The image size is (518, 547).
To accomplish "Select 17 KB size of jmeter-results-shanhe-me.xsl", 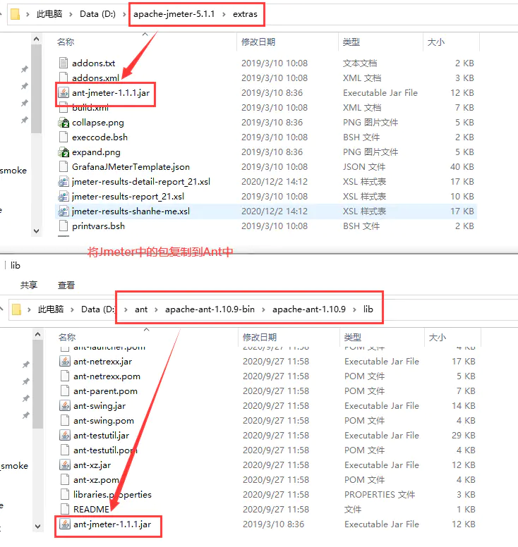I will [462, 211].
